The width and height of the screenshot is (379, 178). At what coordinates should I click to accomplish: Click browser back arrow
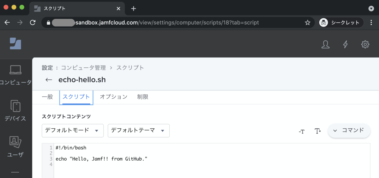click(x=7, y=22)
